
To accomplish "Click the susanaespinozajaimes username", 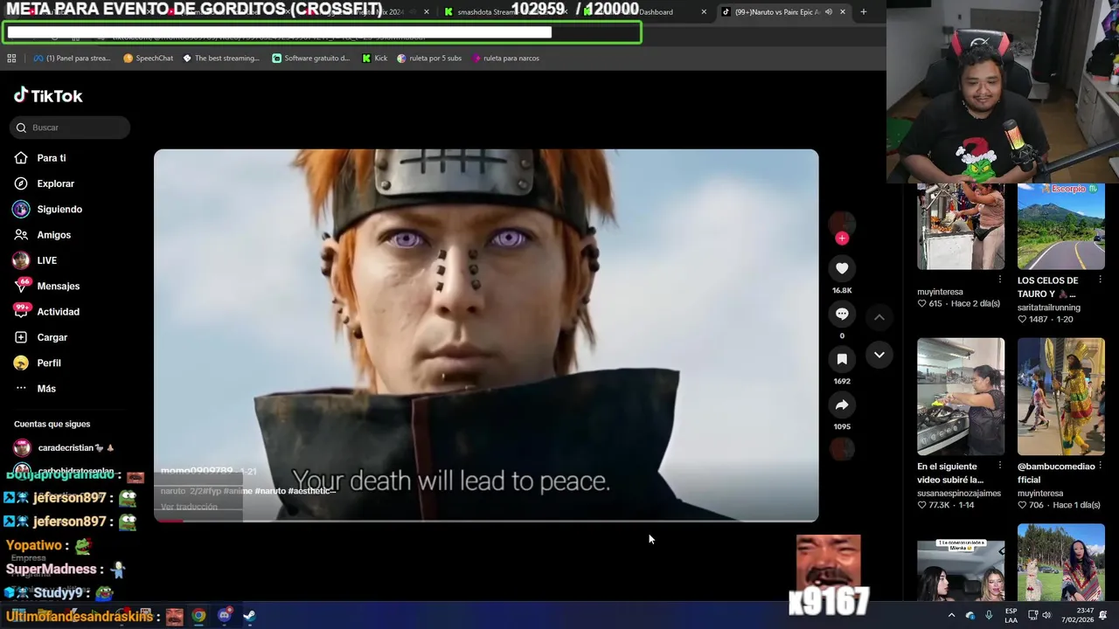I will tap(959, 494).
